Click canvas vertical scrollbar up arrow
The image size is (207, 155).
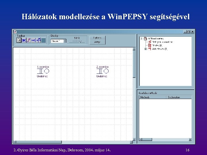pyautogui.click(x=134, y=49)
